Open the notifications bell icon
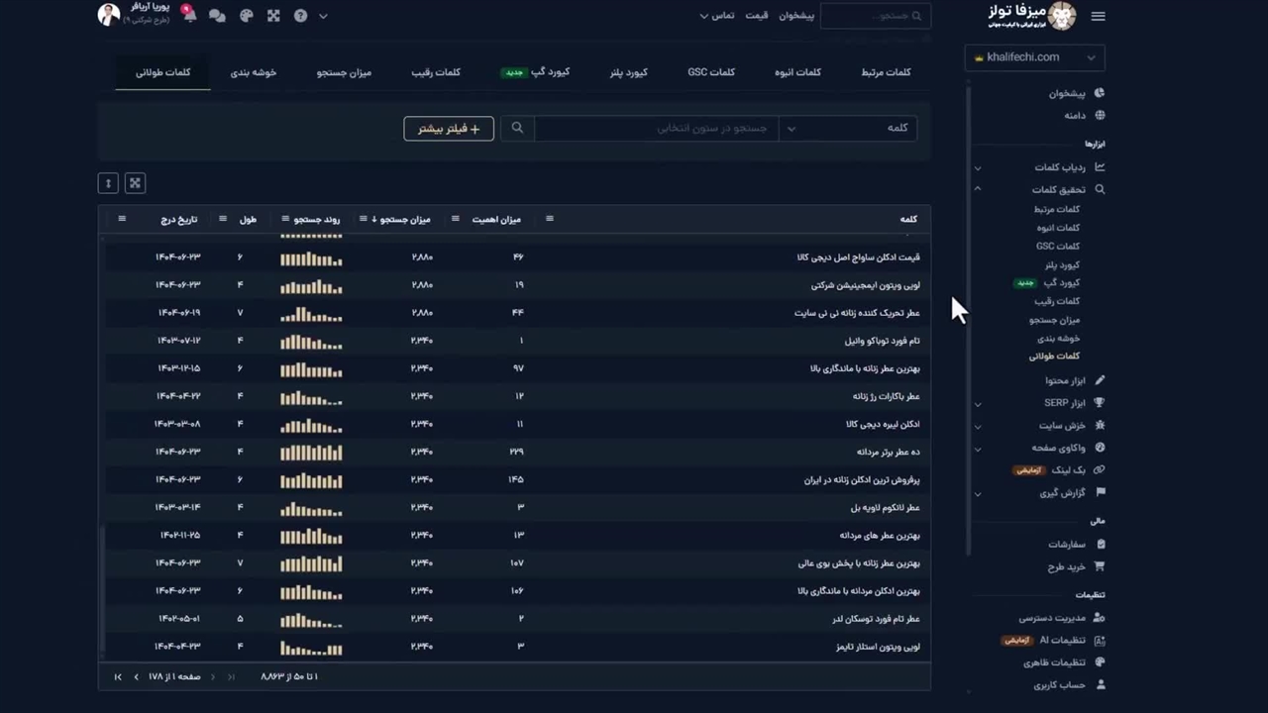The height and width of the screenshot is (713, 1268). click(189, 15)
